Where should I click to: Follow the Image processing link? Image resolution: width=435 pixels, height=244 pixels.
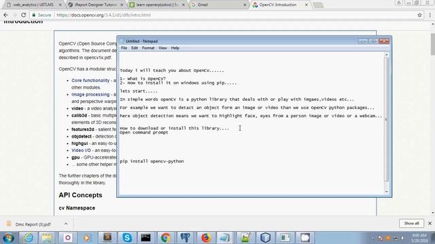click(x=90, y=94)
